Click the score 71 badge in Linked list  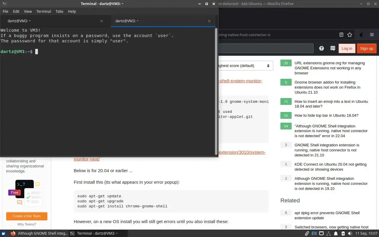click(286, 102)
